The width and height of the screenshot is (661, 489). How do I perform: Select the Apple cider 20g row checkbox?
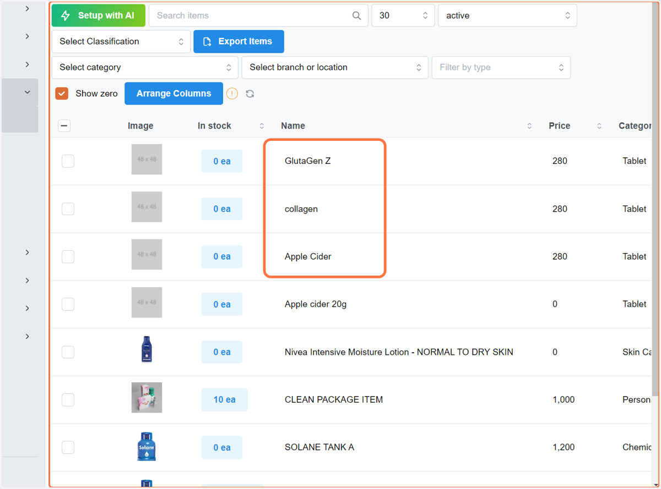tap(68, 304)
